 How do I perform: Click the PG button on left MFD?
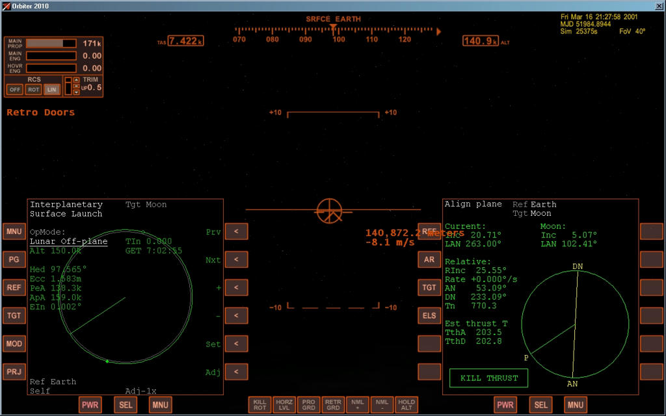14,259
